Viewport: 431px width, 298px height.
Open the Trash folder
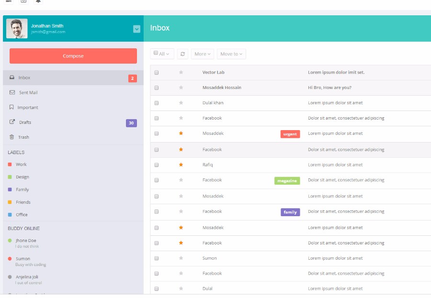click(x=73, y=137)
